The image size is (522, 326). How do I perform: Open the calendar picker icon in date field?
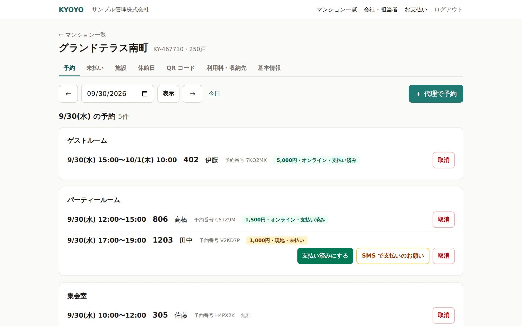click(x=145, y=94)
